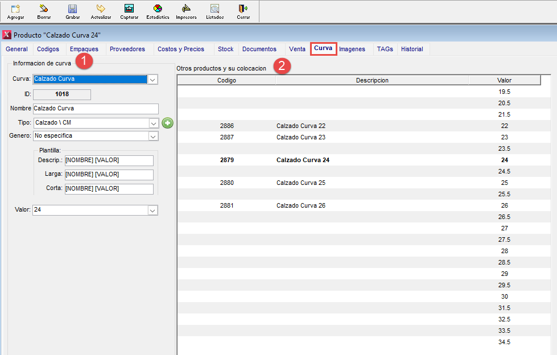Click the Agregar toolbar icon

coord(15,9)
